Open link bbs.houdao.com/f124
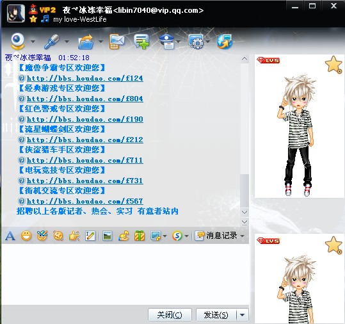Screen dimensions: 345x324 tap(85, 78)
